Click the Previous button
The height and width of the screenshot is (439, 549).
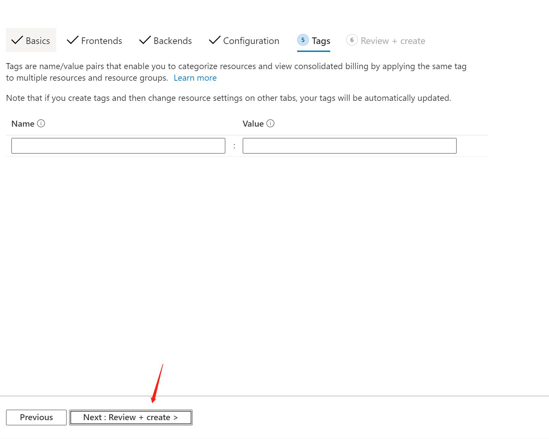(36, 417)
